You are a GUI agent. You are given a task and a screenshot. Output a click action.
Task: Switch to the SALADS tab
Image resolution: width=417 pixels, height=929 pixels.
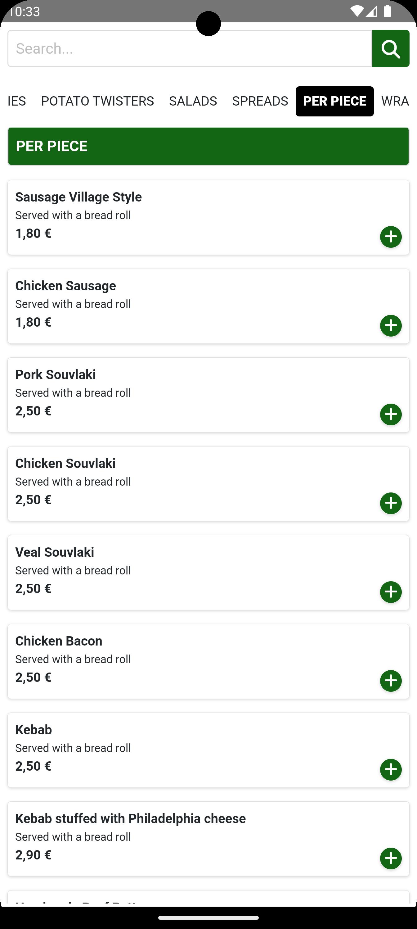point(193,101)
